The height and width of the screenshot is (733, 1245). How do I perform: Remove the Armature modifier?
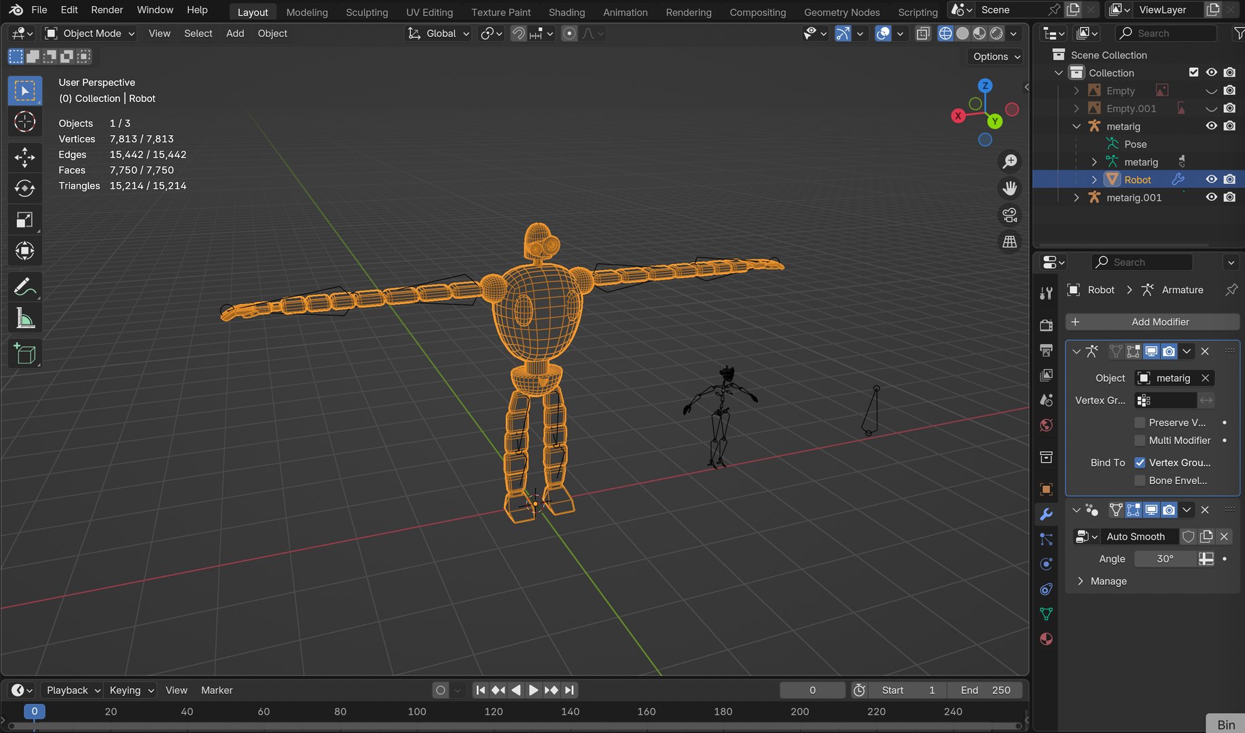click(1205, 352)
